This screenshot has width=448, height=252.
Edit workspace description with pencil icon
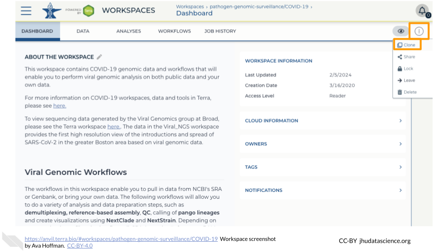tap(99, 57)
